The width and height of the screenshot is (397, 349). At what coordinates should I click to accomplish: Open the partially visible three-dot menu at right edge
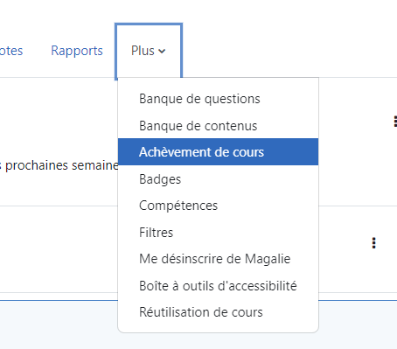coord(395,121)
